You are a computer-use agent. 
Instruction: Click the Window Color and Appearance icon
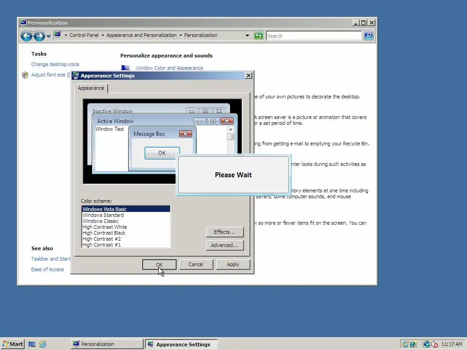pos(125,68)
